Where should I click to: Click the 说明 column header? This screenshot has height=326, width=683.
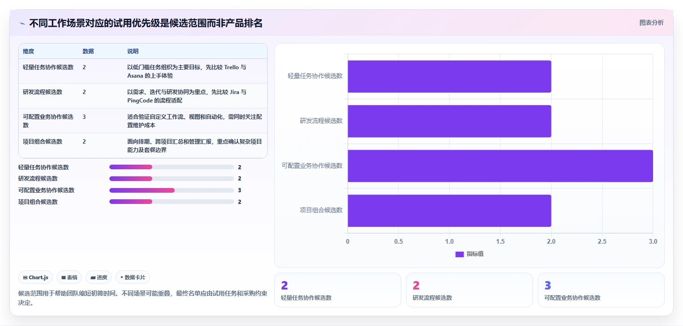coord(133,51)
